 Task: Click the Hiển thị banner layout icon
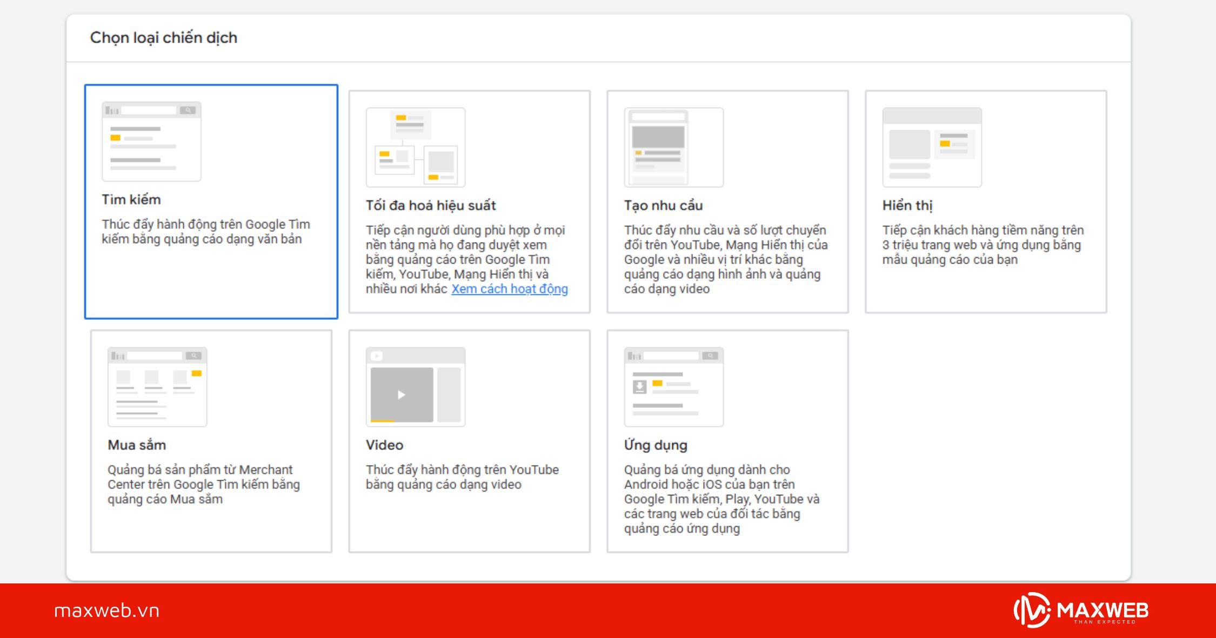(931, 147)
